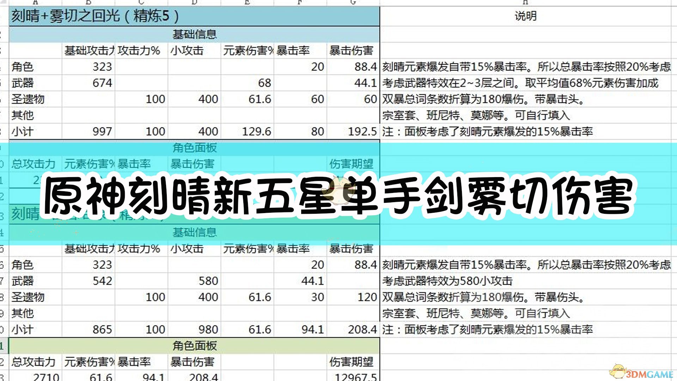
Task: Click the large banner title text
Action: pyautogui.click(x=338, y=196)
